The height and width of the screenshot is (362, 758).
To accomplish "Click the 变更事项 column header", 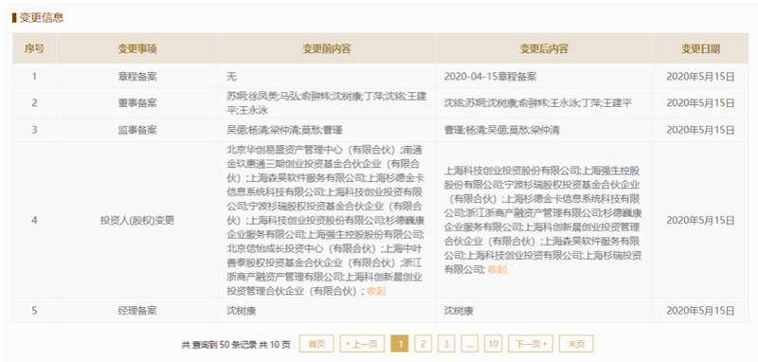I will [x=137, y=48].
